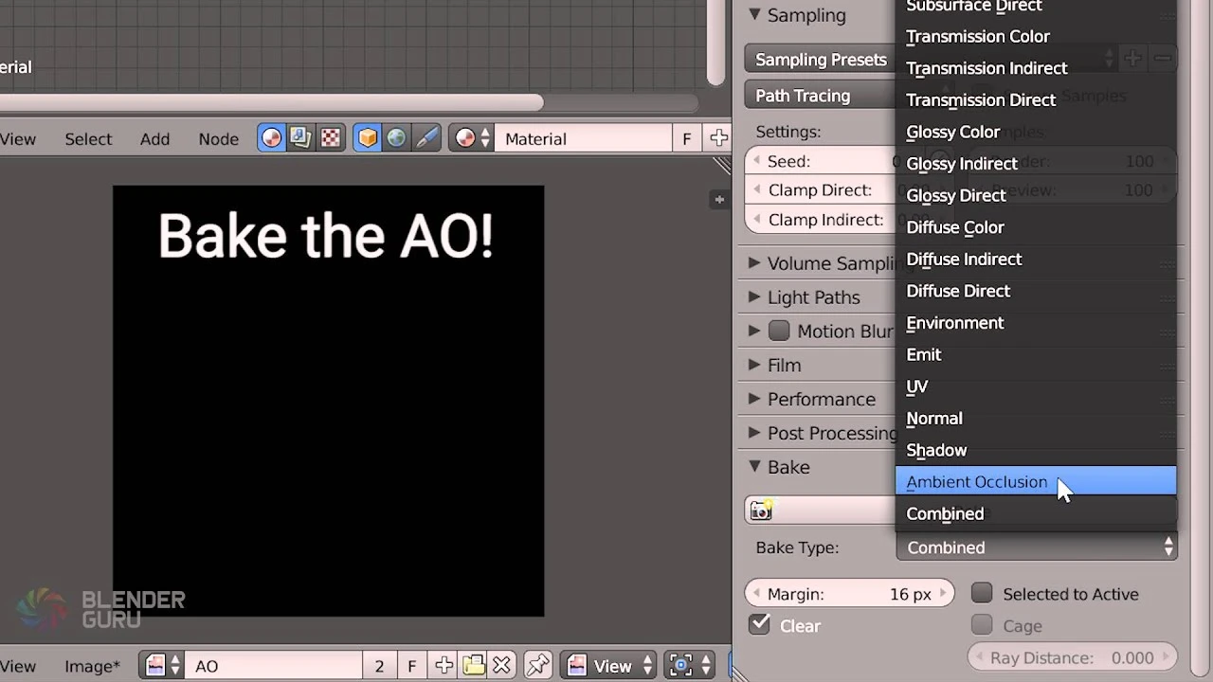Open the Image* menu in image editor
1213x682 pixels.
coord(92,666)
